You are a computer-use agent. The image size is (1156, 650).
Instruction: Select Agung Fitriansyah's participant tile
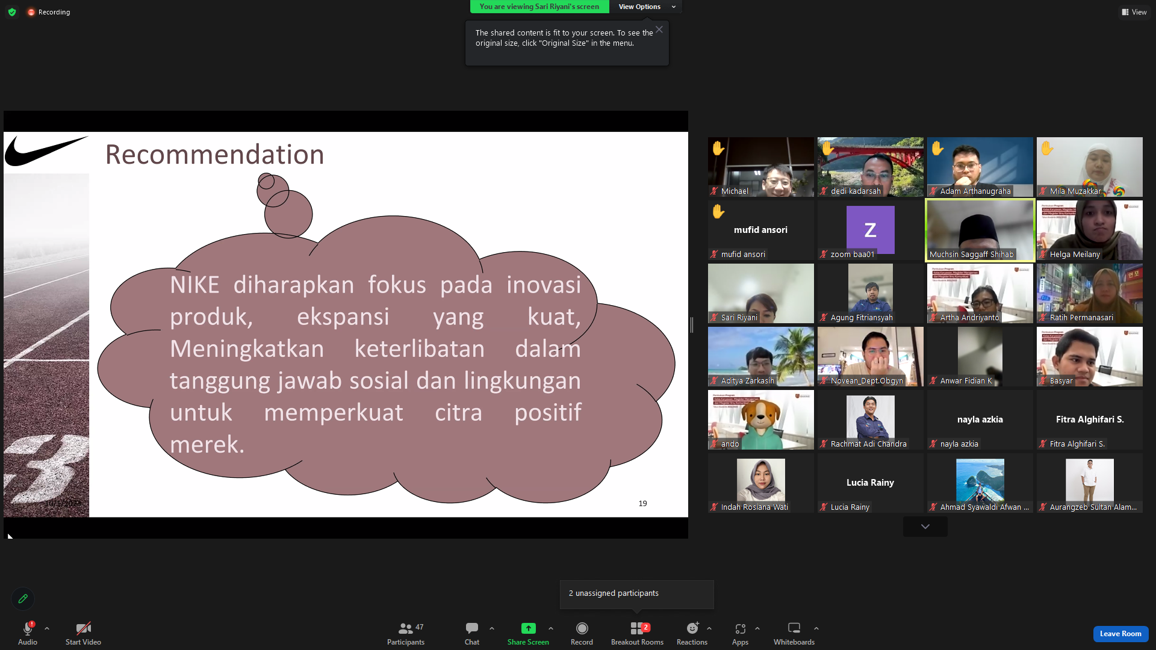click(x=871, y=293)
